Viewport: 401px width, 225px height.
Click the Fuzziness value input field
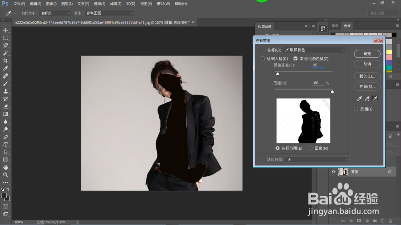(317, 65)
